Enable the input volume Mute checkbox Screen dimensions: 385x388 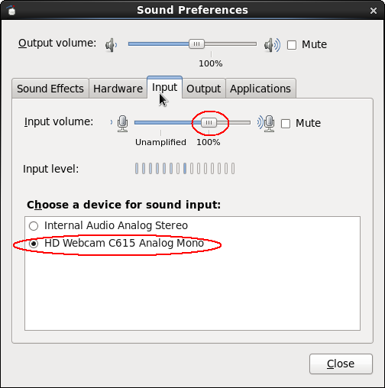286,124
